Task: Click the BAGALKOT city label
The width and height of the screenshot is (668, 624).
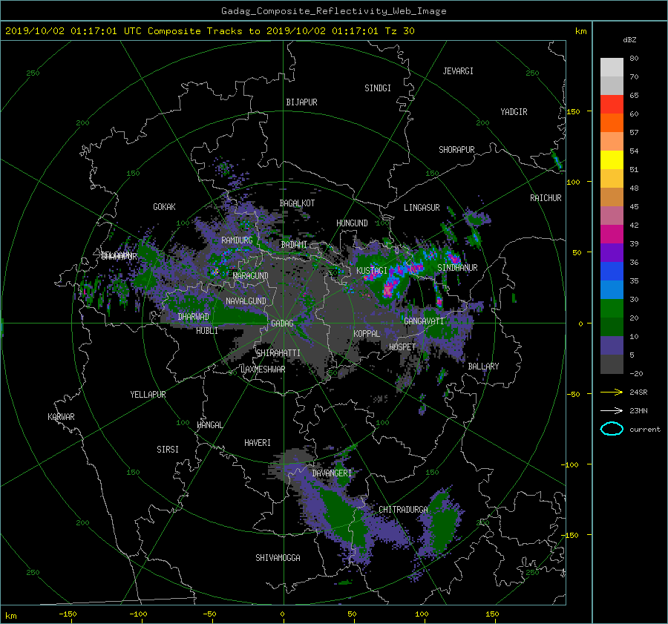Action: (x=297, y=203)
